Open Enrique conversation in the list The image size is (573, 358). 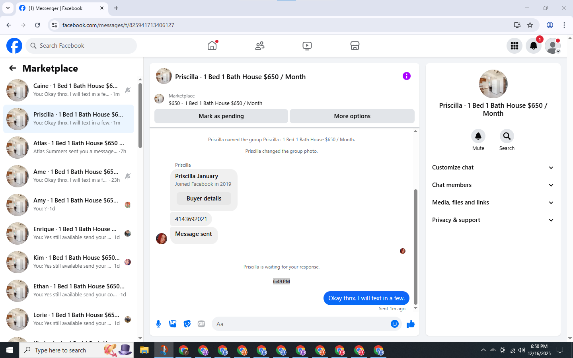(x=68, y=233)
